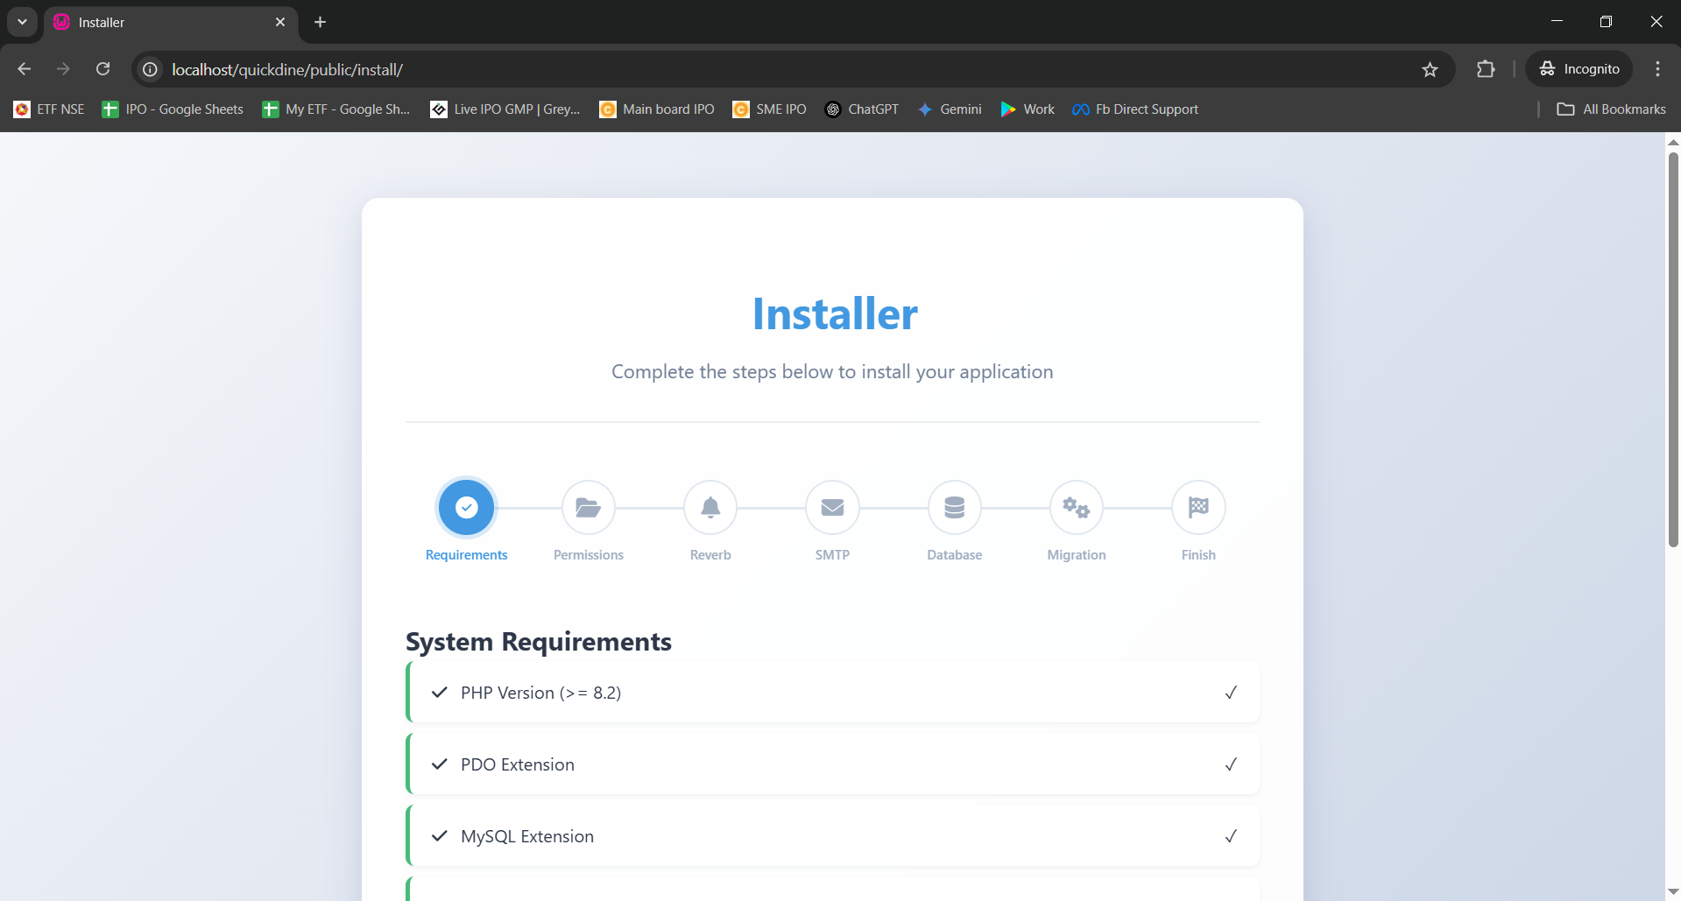Select the Installer browser tab
Screen dimensions: 1681x901
click(x=171, y=22)
